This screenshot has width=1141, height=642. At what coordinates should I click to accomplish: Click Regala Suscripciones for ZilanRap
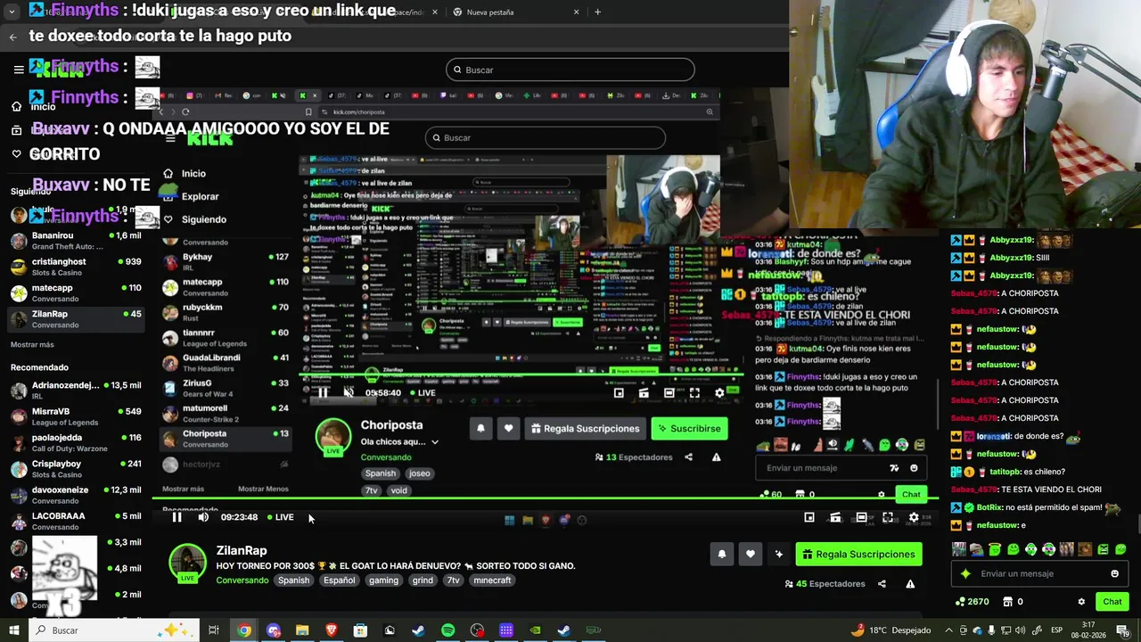coord(858,555)
